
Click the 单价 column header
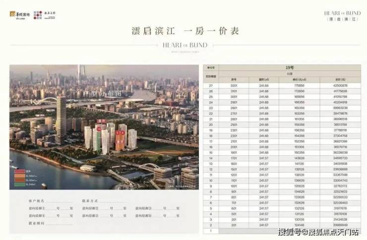click(300, 80)
